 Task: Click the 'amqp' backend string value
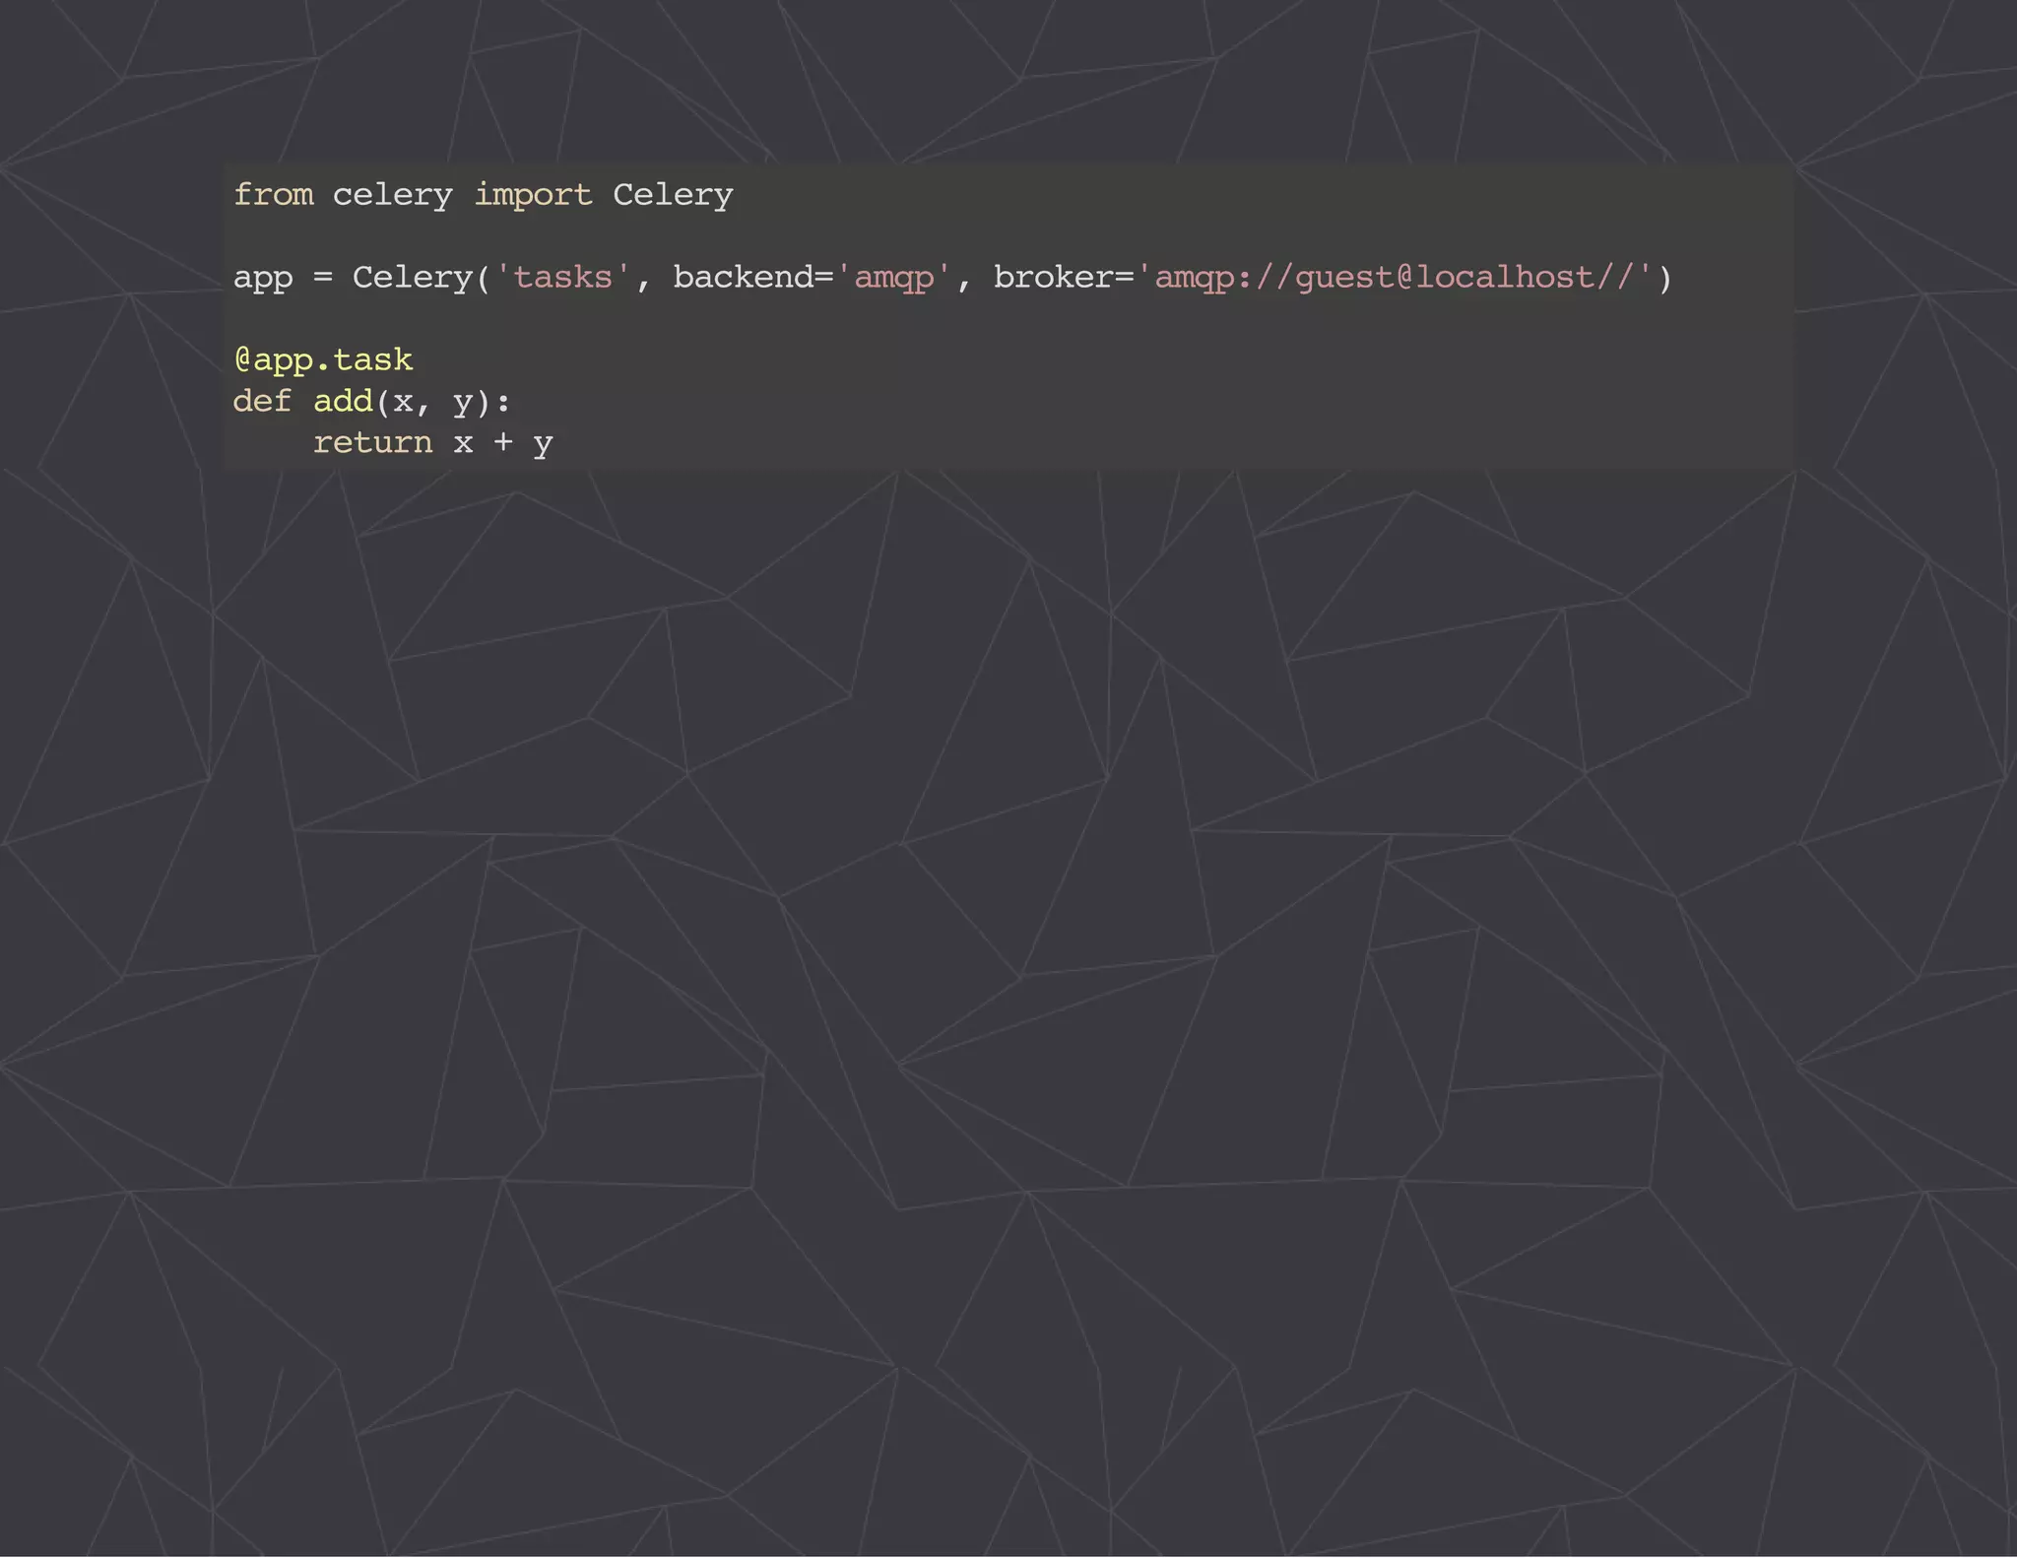click(893, 278)
